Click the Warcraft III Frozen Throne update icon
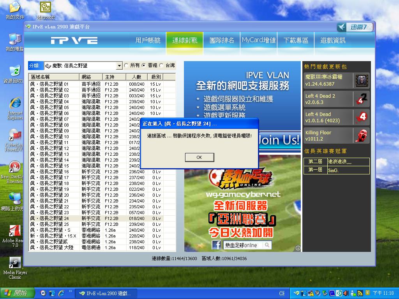 click(x=362, y=81)
